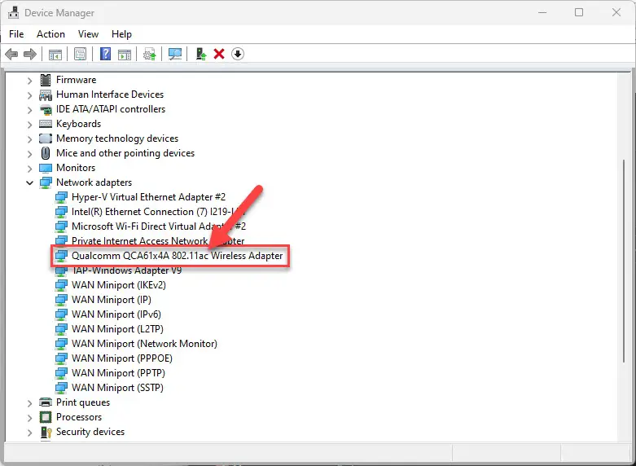636x466 pixels.
Task: Click the Network adapters category icon
Action: 46,182
